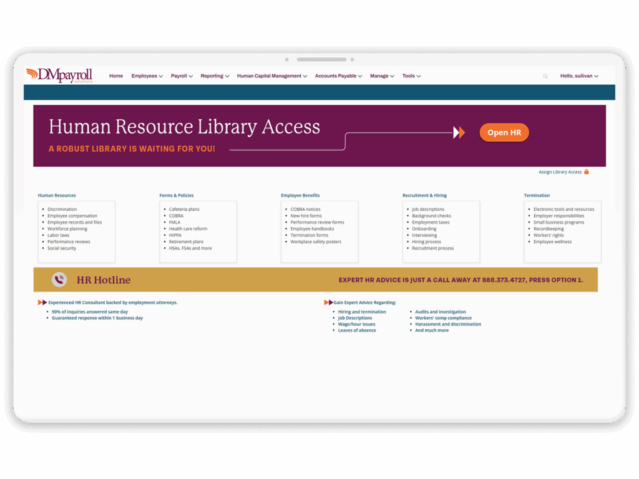Click Labor laws list item

58,235
